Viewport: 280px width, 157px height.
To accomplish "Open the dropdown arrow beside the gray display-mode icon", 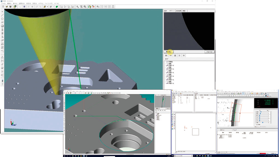I will (53, 7).
